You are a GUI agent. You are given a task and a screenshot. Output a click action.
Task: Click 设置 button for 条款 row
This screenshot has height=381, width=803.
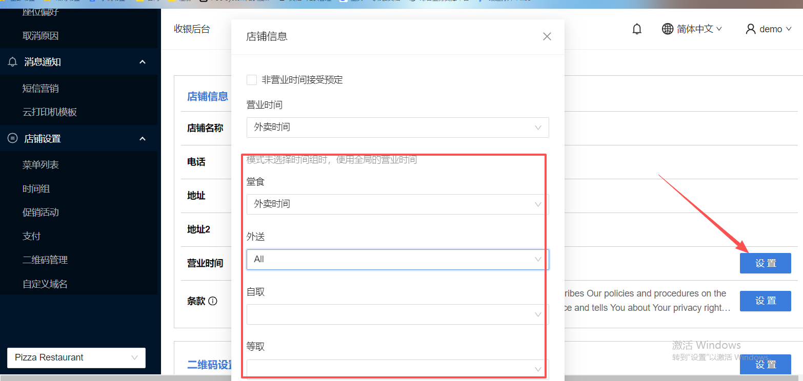765,301
